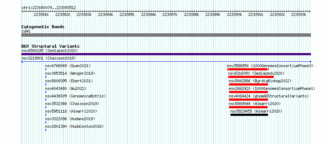
Task: Select the red bar under nsv4064424
Action: pyautogui.click(x=249, y=100)
